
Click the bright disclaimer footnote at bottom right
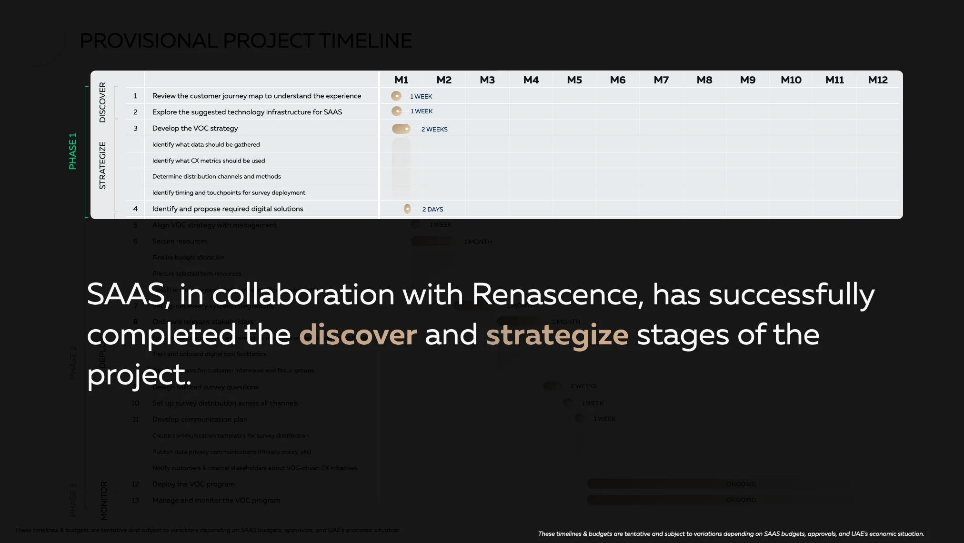[731, 533]
